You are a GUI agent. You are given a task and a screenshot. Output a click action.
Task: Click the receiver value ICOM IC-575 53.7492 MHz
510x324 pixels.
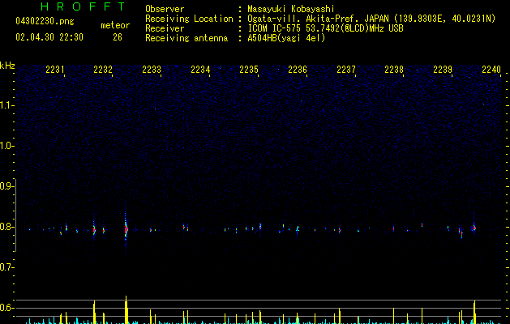325,28
